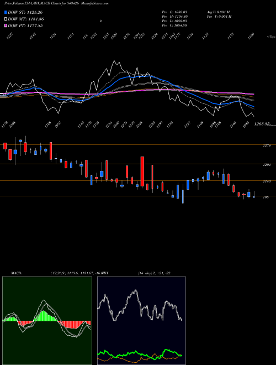
Task: Click the MACD (12,26,9) values label
Action: (x=77, y=273)
